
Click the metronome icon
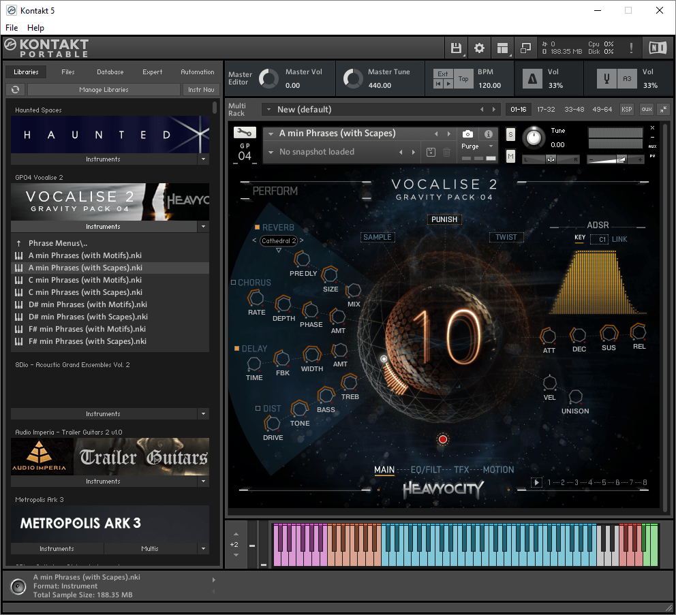(532, 79)
